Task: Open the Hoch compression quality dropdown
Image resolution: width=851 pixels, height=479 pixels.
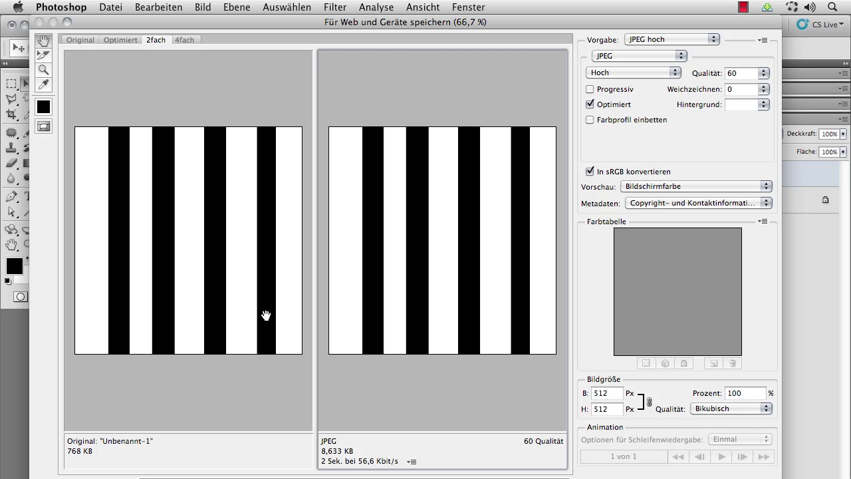Action: (634, 73)
